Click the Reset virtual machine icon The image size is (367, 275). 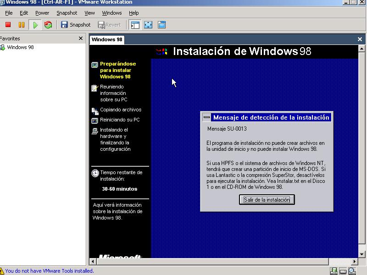[x=48, y=25]
